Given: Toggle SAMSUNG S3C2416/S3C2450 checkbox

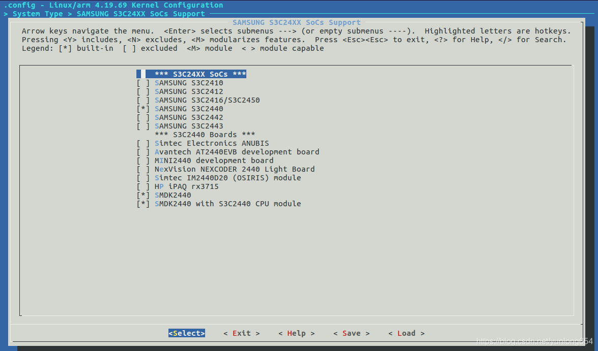Looking at the screenshot, I should click(143, 100).
